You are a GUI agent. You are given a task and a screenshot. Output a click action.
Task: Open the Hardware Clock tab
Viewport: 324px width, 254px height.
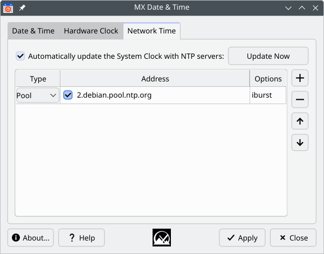(91, 31)
